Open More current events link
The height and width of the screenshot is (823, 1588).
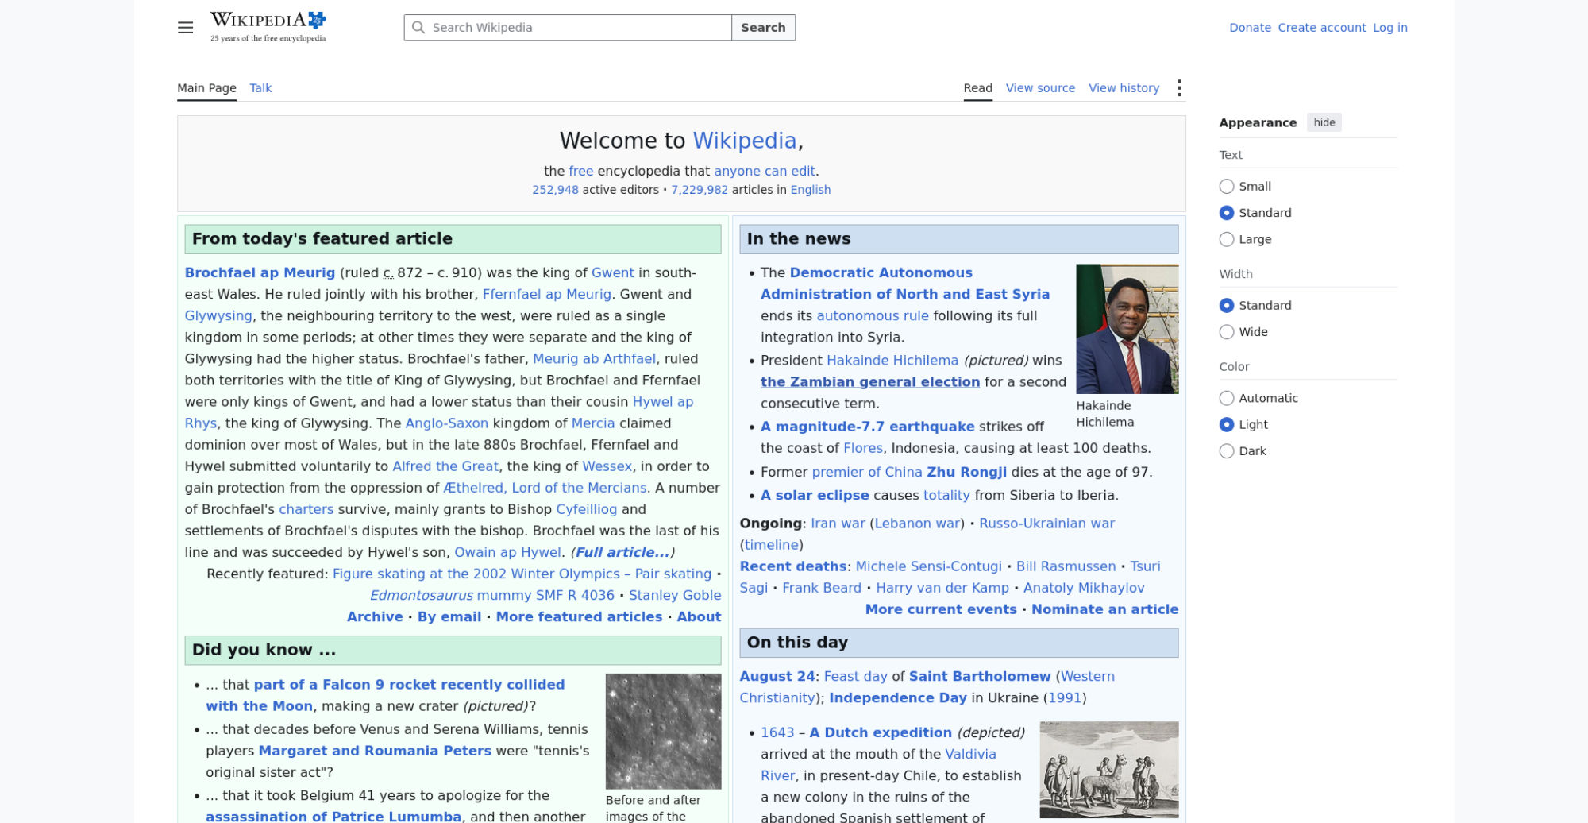[x=940, y=609]
